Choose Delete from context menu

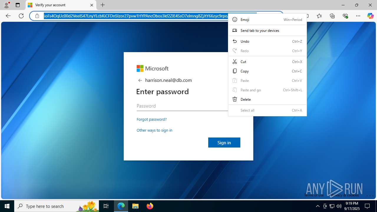(x=267, y=99)
